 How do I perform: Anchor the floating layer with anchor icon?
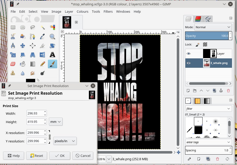click(221, 91)
